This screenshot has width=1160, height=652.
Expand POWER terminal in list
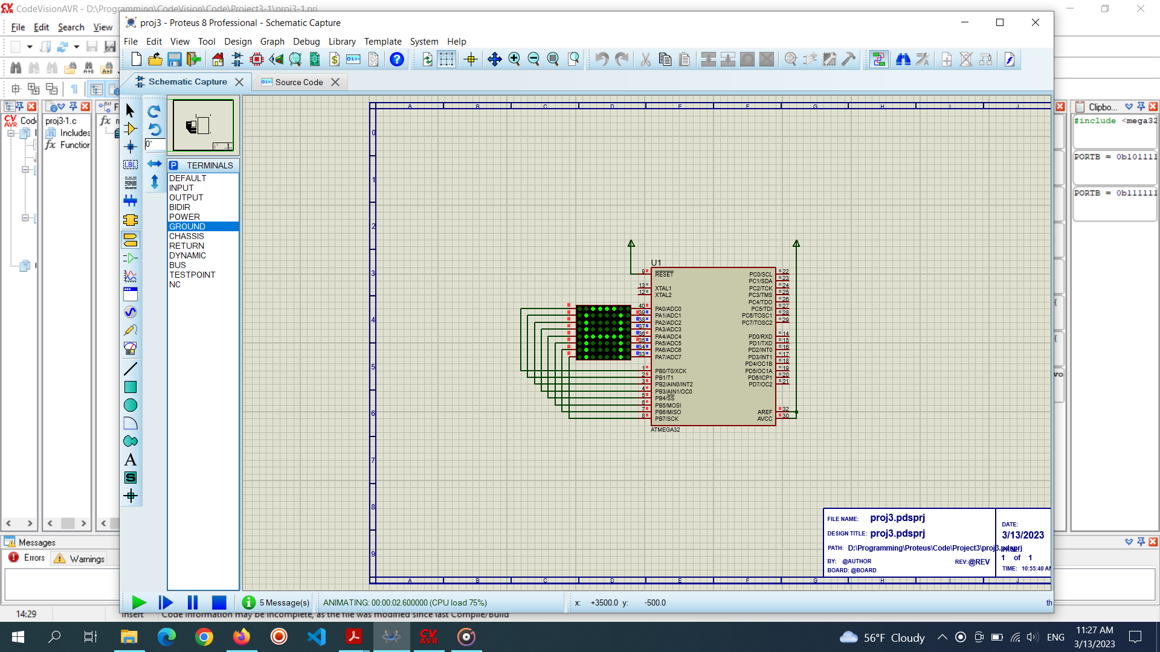coord(183,217)
